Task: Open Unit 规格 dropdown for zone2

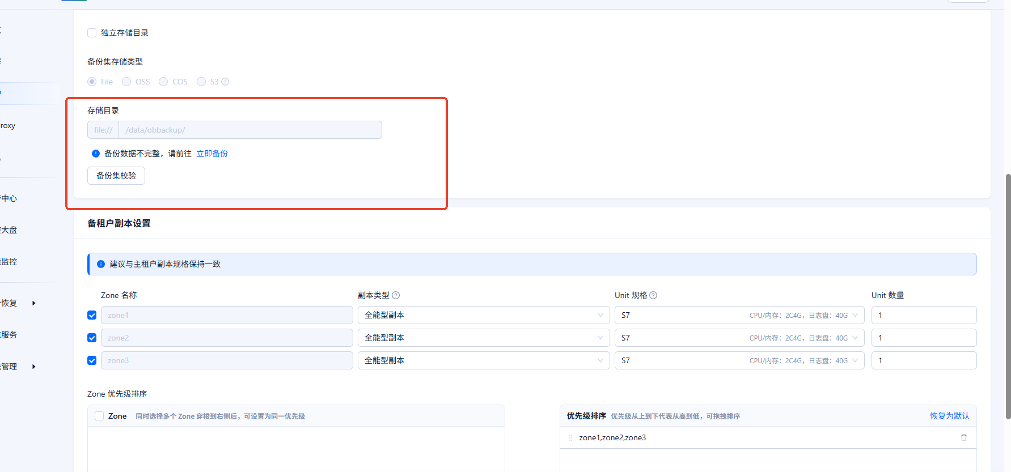Action: [739, 338]
